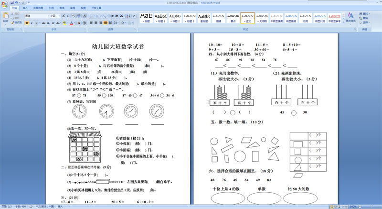Open the font size dropdown

[59, 16]
